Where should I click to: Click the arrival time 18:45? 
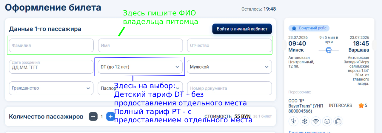click(361, 44)
